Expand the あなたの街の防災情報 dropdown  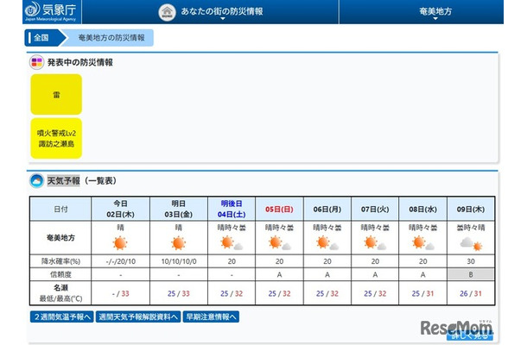coord(222,12)
